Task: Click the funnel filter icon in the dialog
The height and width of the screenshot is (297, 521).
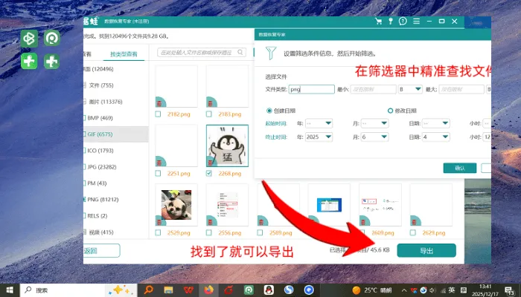Action: coord(271,53)
